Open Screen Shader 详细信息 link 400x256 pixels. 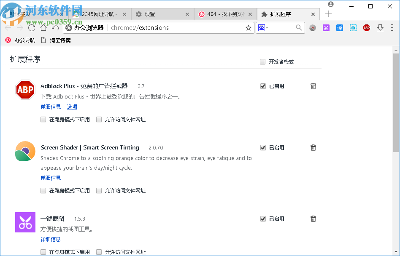pyautogui.click(x=50, y=178)
